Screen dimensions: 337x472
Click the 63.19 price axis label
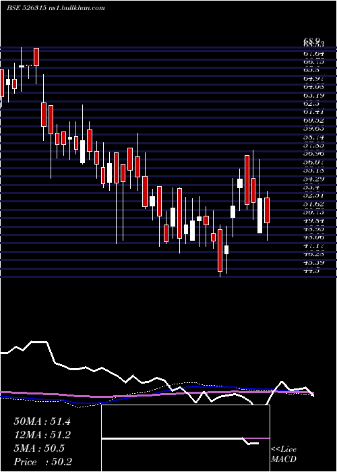click(x=314, y=96)
